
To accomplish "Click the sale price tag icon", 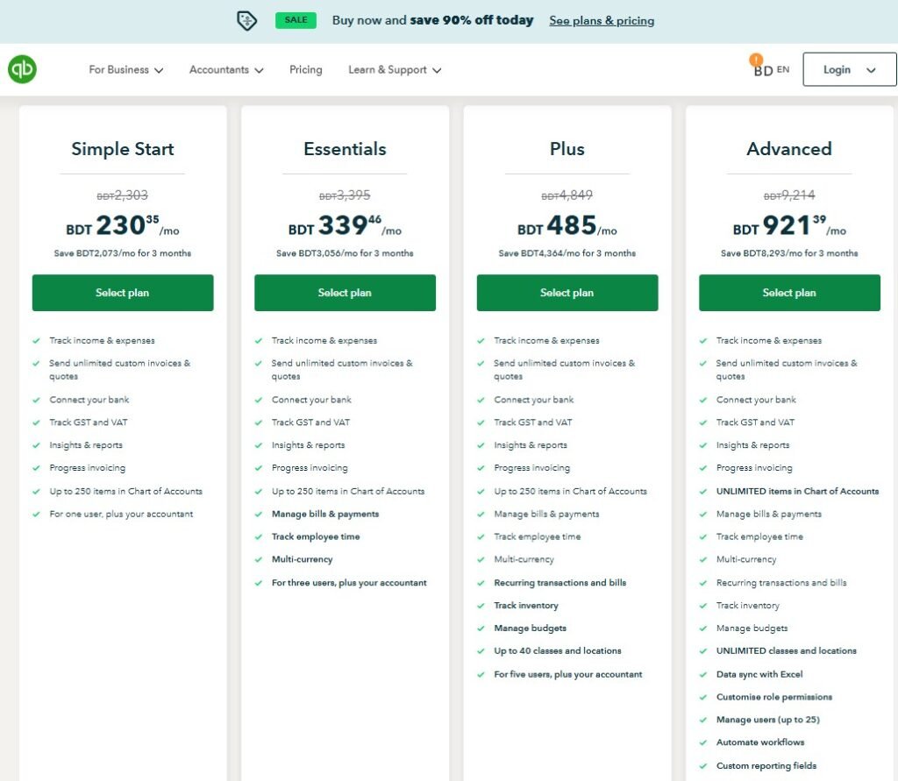I will 247,20.
